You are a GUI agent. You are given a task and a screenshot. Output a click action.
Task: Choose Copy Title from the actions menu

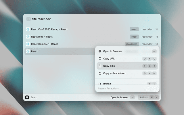[127, 66]
